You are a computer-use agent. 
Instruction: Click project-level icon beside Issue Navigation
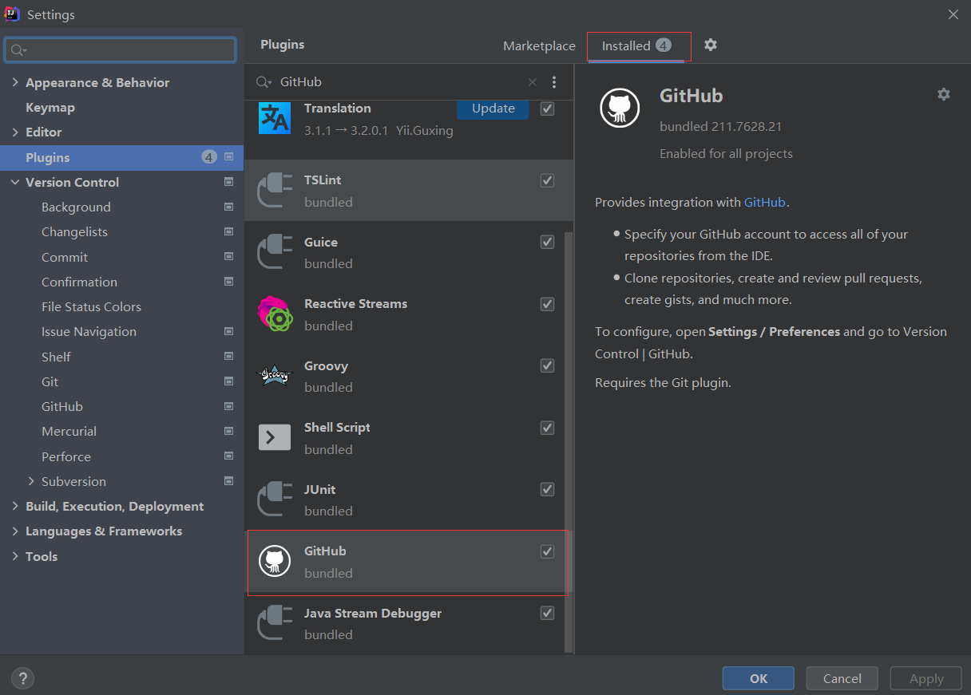(x=229, y=331)
